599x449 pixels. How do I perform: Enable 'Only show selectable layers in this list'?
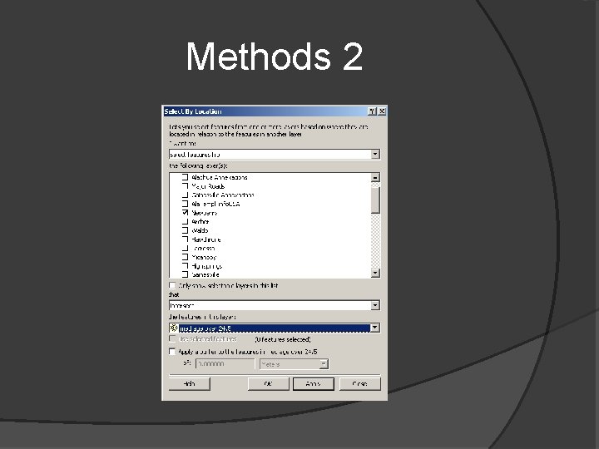pos(172,285)
